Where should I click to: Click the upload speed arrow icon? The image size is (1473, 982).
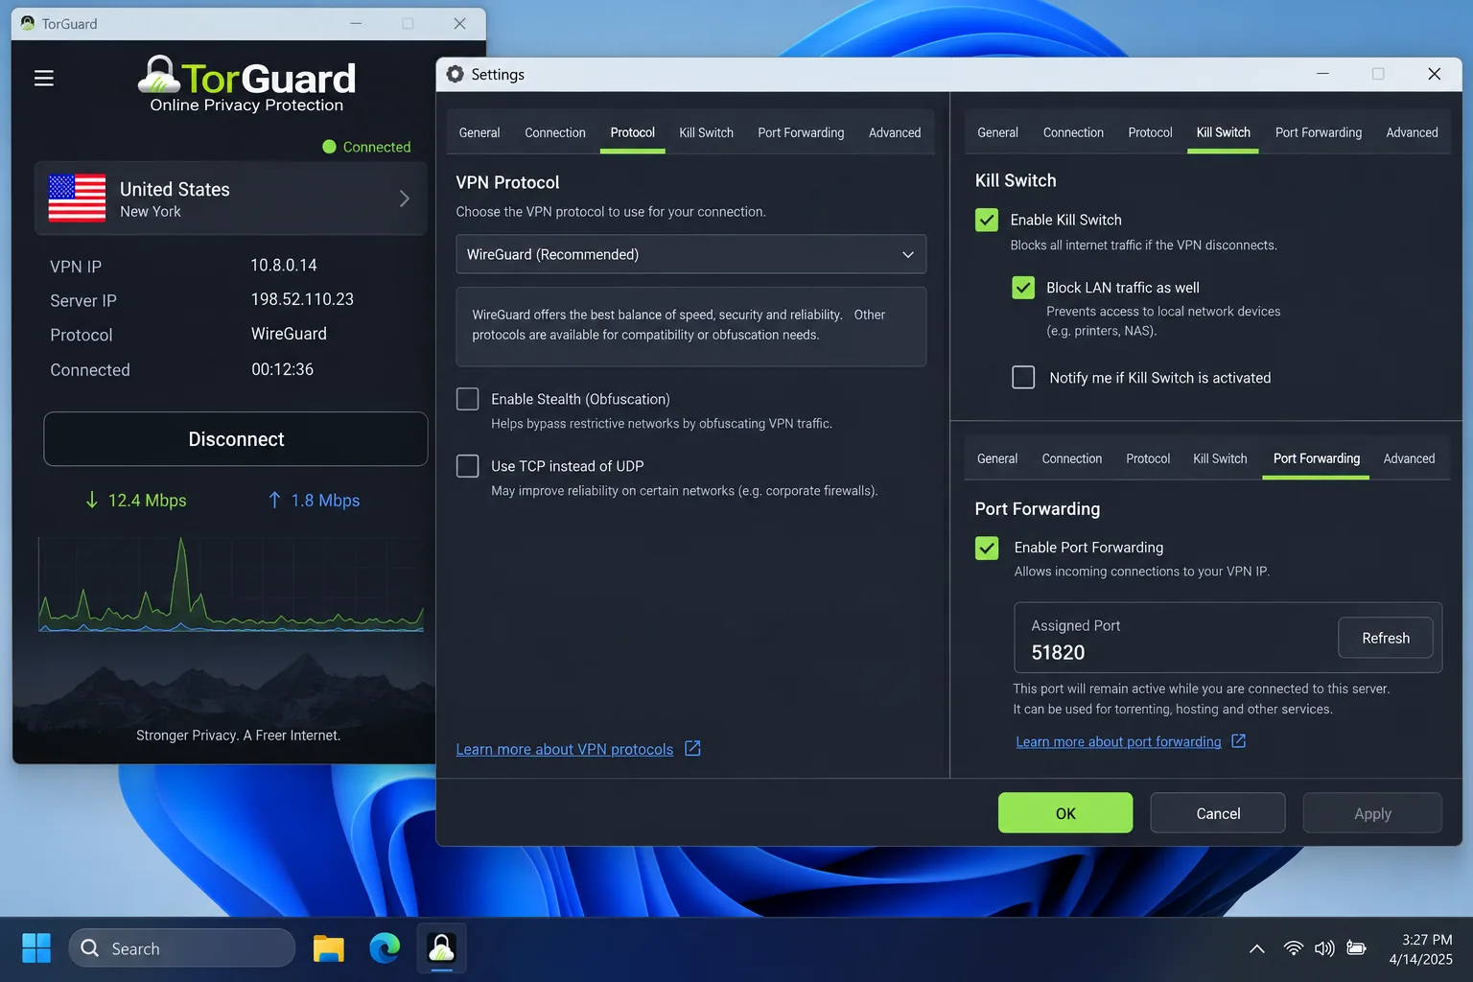pyautogui.click(x=274, y=500)
